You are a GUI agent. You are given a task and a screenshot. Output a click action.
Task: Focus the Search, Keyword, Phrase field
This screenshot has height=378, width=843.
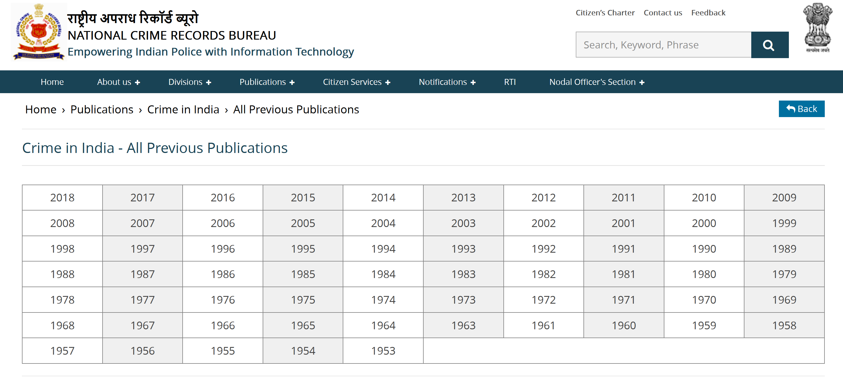click(663, 45)
